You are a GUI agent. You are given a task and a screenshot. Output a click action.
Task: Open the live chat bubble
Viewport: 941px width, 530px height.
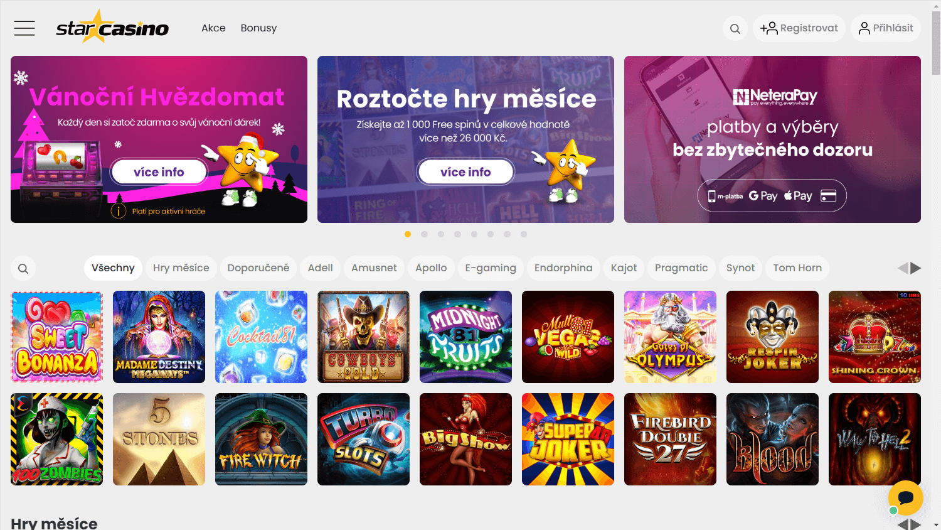(905, 498)
